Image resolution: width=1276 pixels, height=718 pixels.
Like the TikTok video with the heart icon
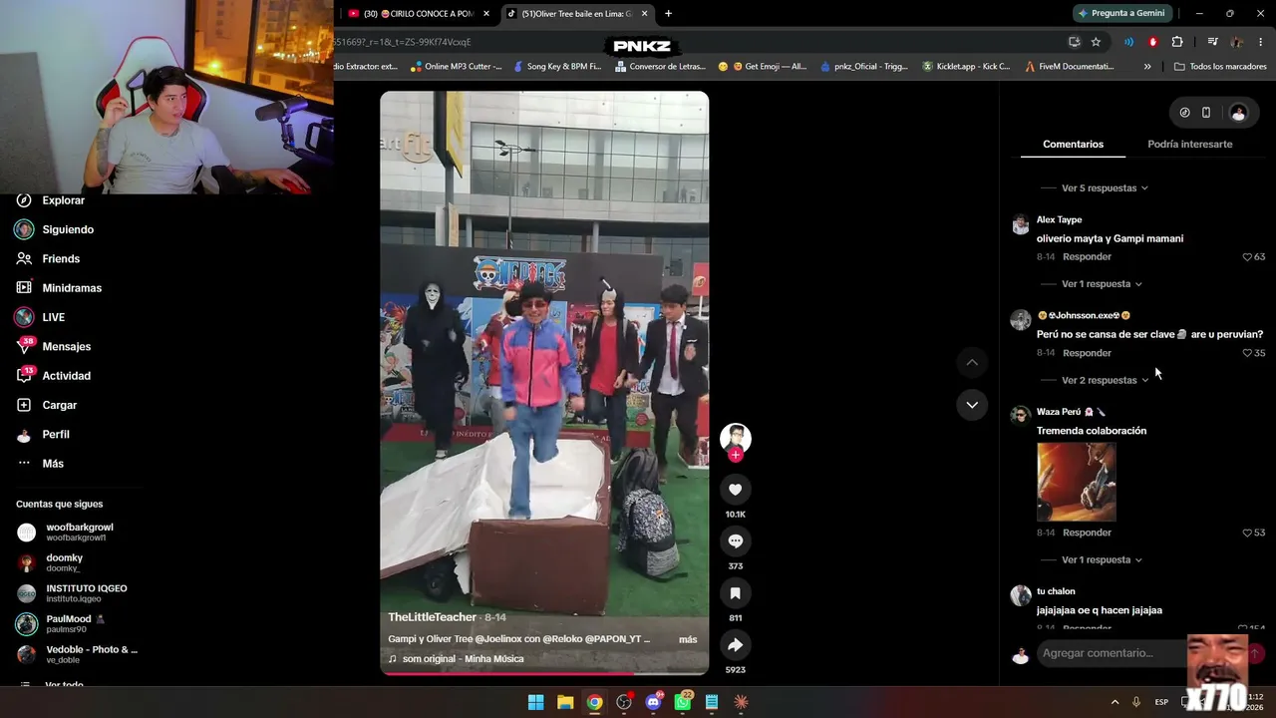click(735, 490)
